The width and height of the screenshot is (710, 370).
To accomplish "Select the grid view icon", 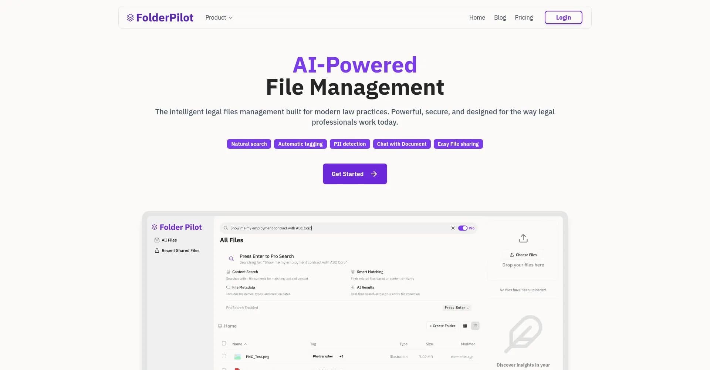I will pyautogui.click(x=465, y=326).
